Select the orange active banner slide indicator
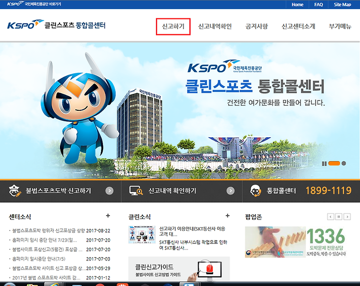 point(334,163)
